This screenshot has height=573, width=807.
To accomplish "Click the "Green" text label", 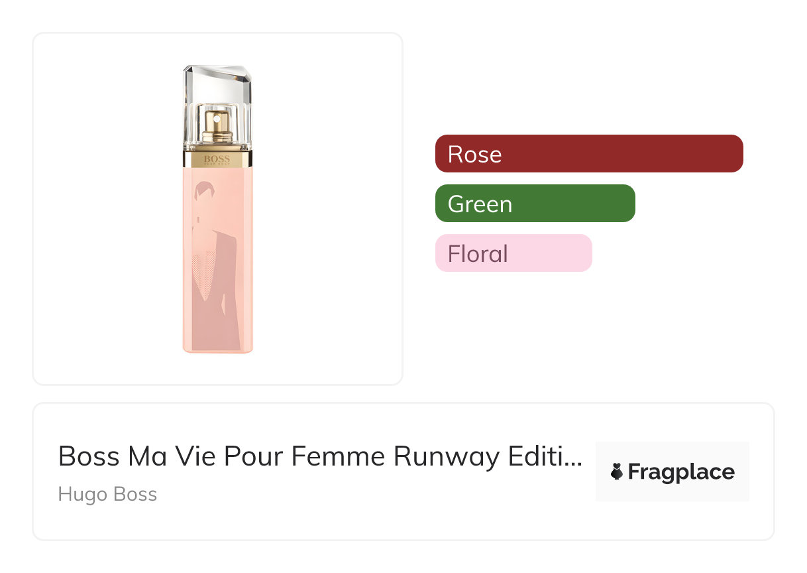I will click(480, 204).
